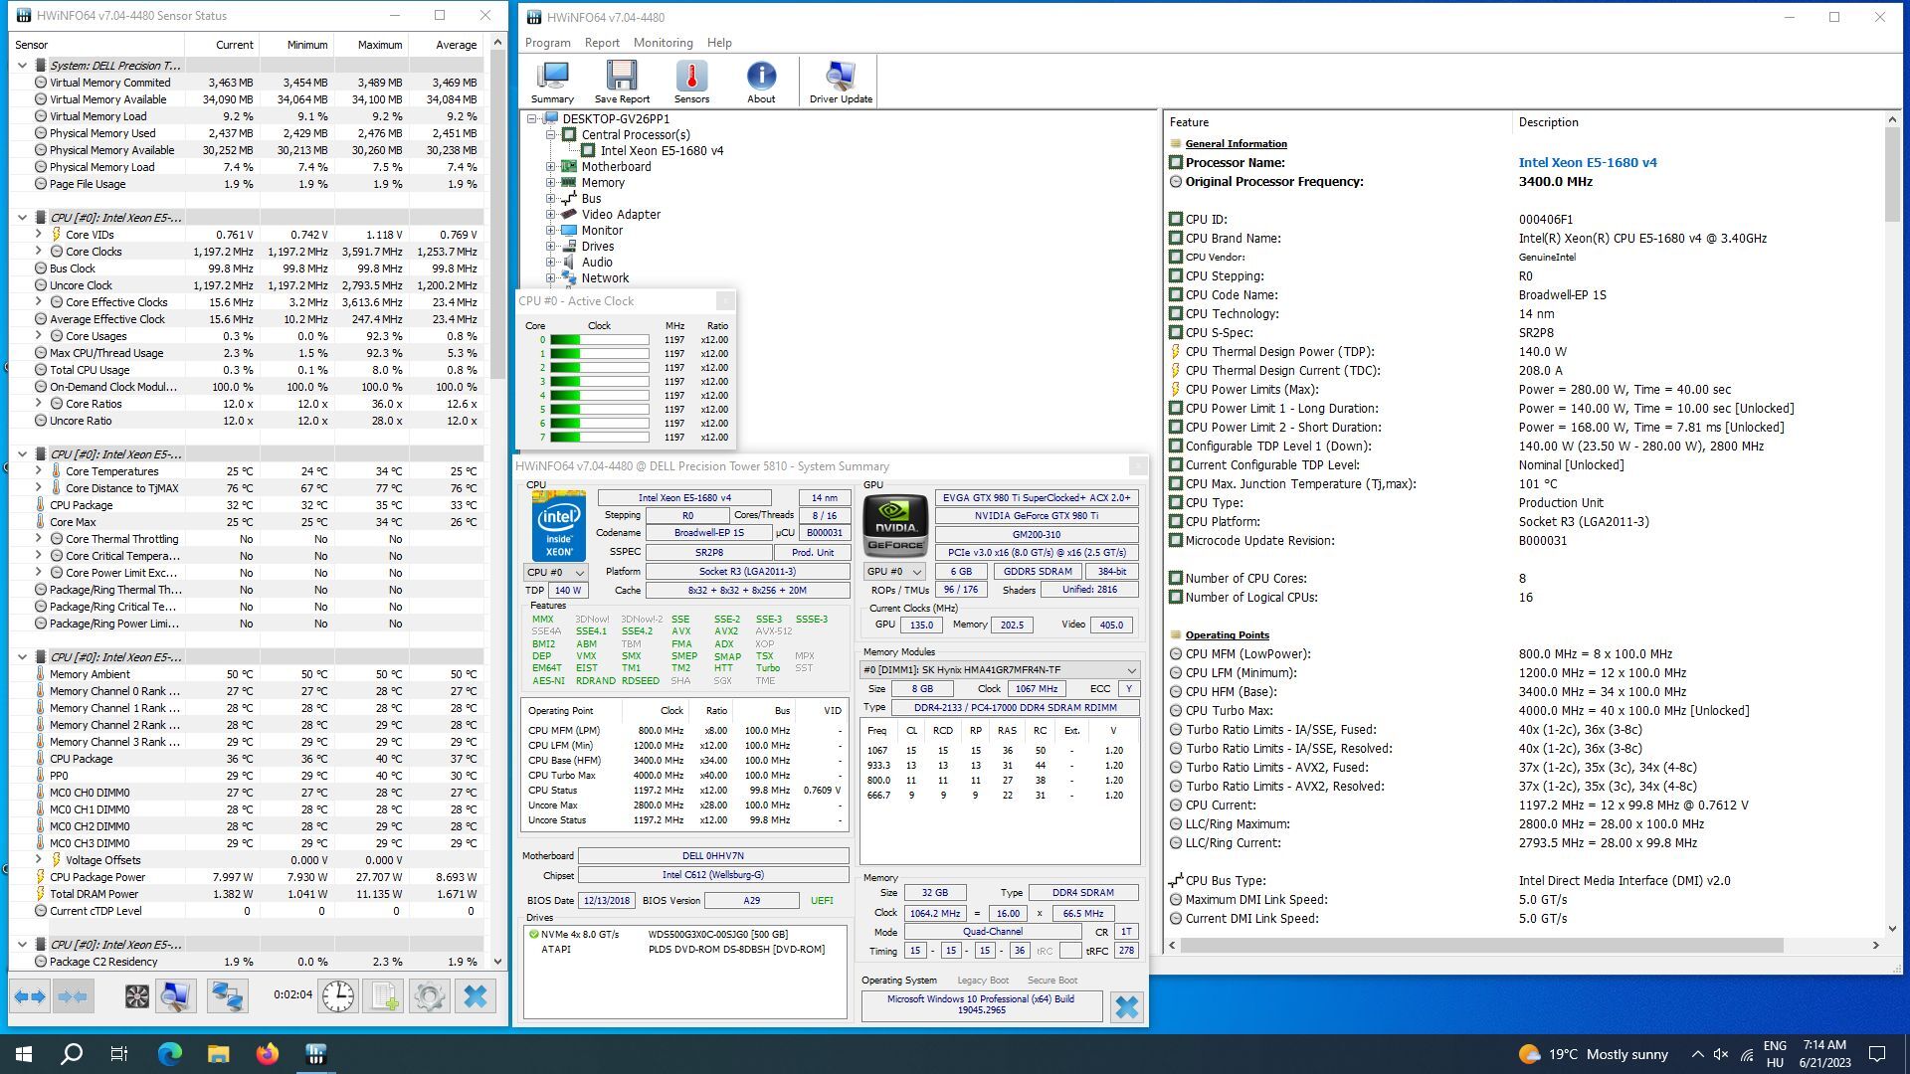This screenshot has height=1074, width=1910.
Task: Open sensor settings gear icon
Action: [x=430, y=996]
